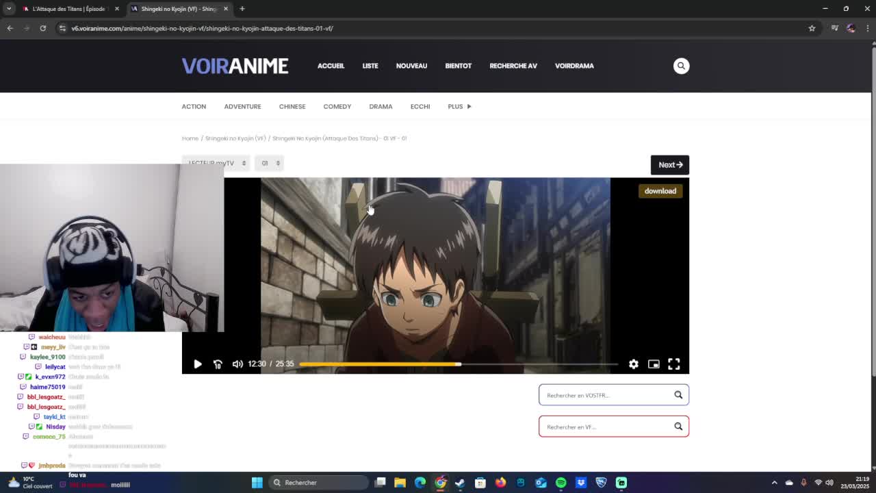Image resolution: width=876 pixels, height=493 pixels.
Task: Open Firefox from taskbar
Action: 501,483
